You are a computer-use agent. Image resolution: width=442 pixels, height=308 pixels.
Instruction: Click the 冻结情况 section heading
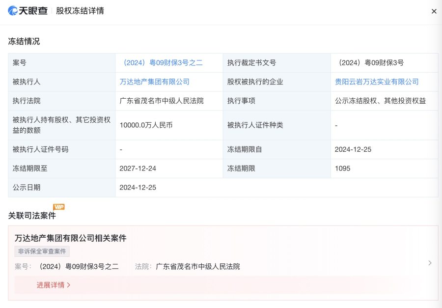point(24,41)
